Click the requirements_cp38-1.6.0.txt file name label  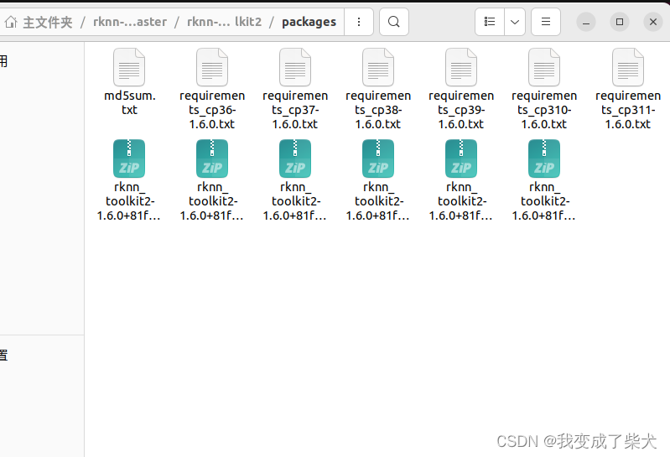[x=378, y=110]
